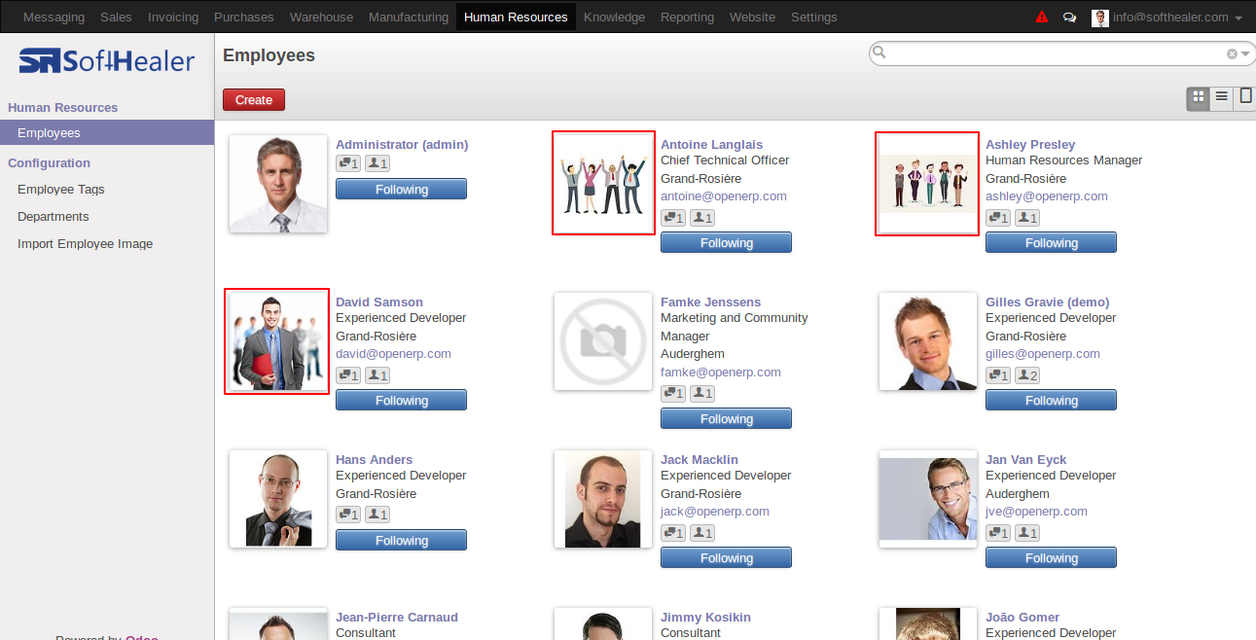Toggle Following for David Samson
The height and width of the screenshot is (640, 1256).
coord(401,401)
